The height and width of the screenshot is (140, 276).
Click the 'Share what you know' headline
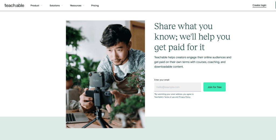click(192, 37)
